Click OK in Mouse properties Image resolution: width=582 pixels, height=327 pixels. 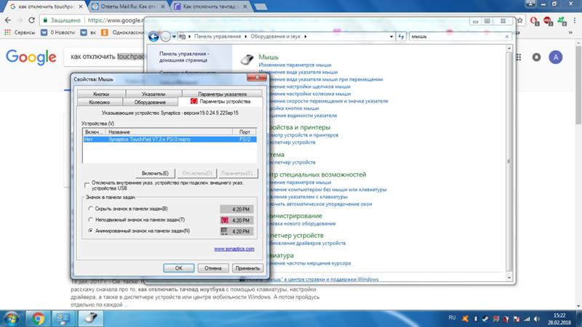click(178, 268)
